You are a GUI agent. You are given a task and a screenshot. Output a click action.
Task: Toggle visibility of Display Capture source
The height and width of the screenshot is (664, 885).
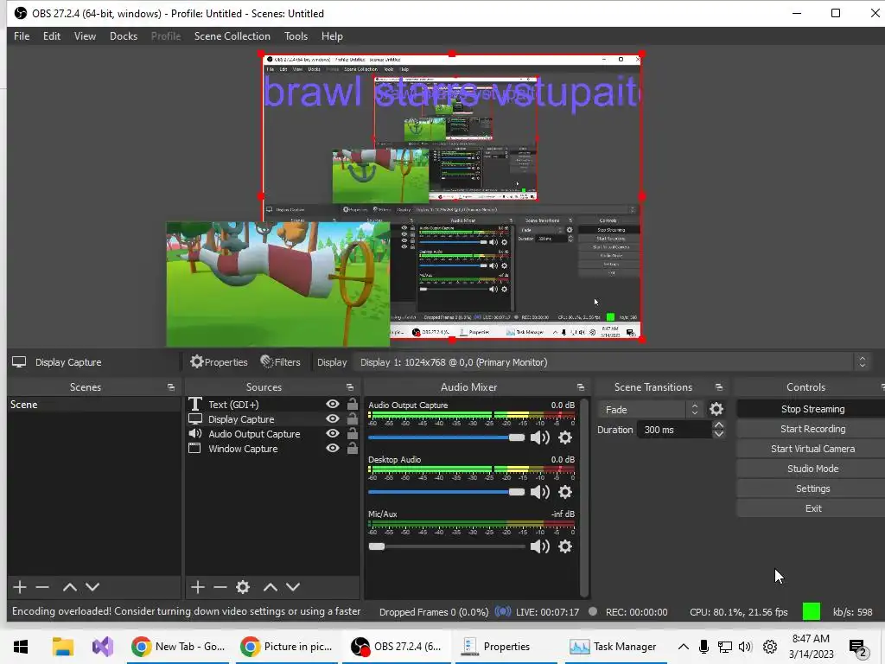coord(333,418)
